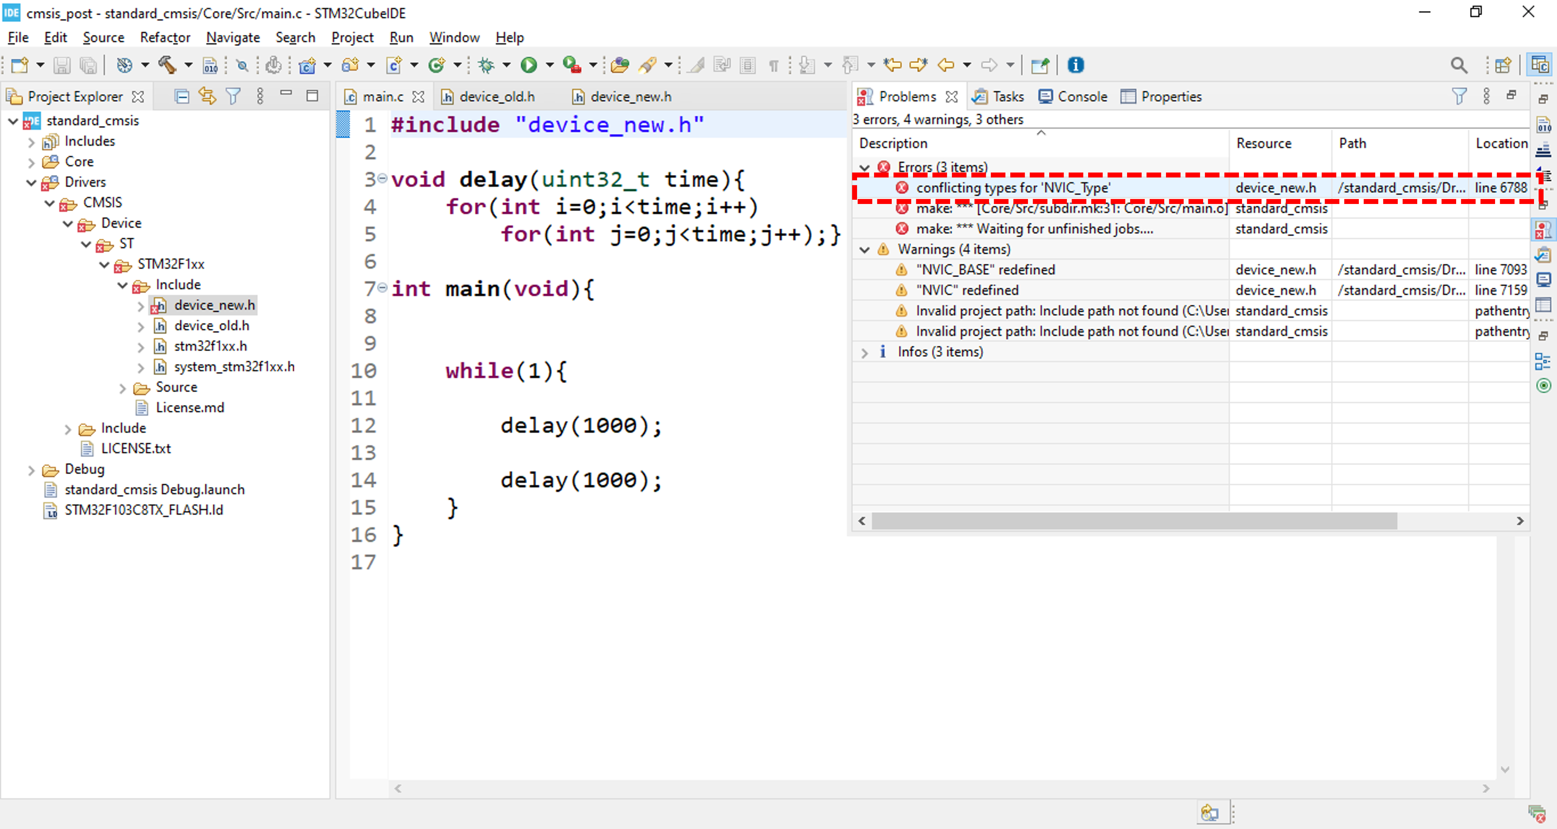Image resolution: width=1557 pixels, height=829 pixels.
Task: Click the binary 010 file icon
Action: 210,65
